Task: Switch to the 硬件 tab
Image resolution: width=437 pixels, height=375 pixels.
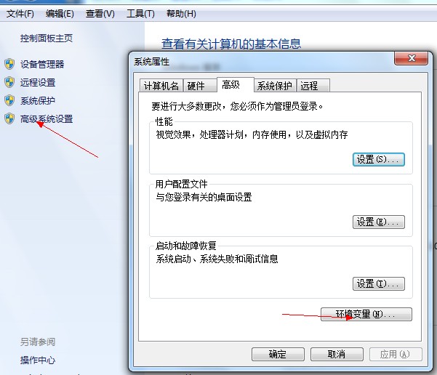Action: pyautogui.click(x=199, y=86)
